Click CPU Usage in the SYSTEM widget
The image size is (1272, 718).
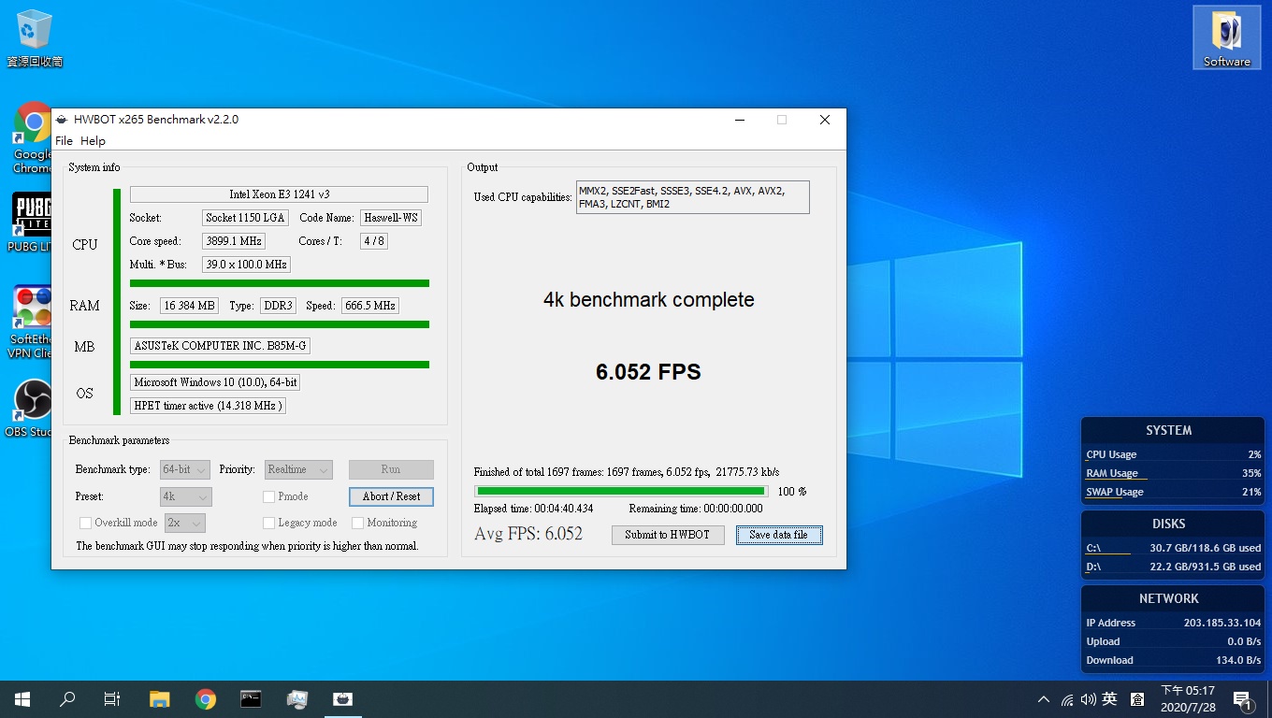tap(1173, 454)
